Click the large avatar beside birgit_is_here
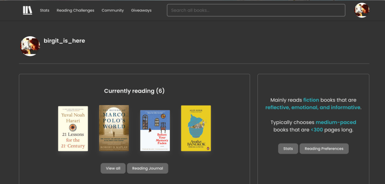The image size is (385, 184). [x=30, y=46]
